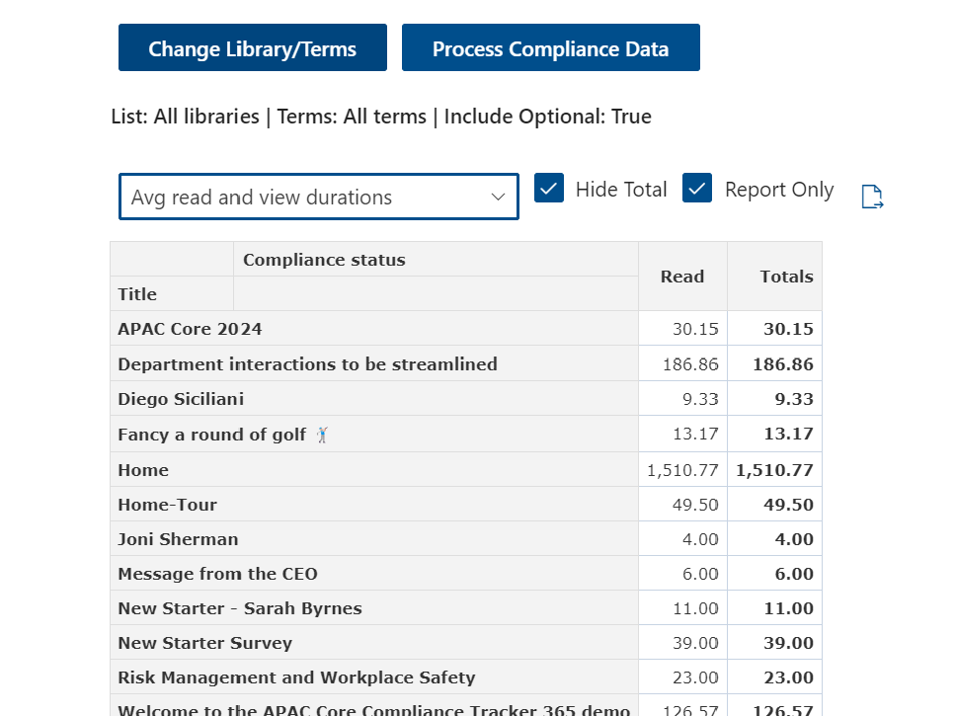
Task: Select the Joni Sherman row
Action: 178,539
